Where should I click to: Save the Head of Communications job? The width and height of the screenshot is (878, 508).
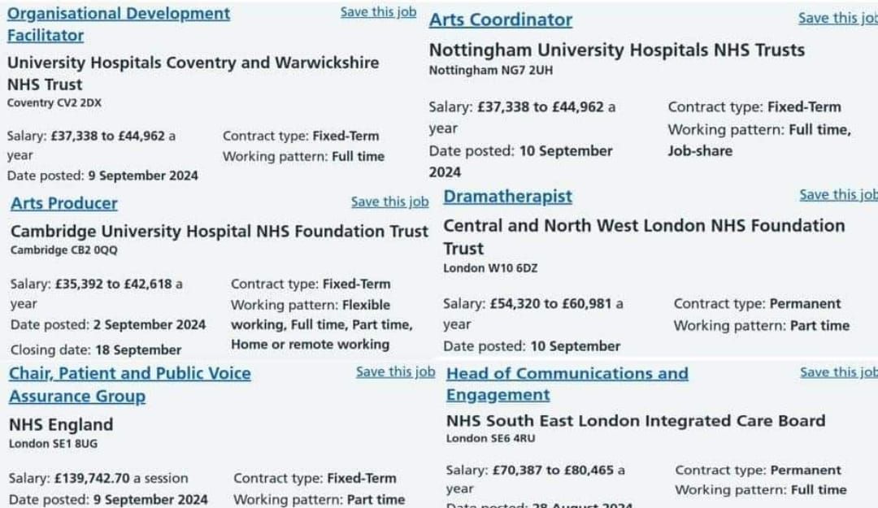coord(838,371)
